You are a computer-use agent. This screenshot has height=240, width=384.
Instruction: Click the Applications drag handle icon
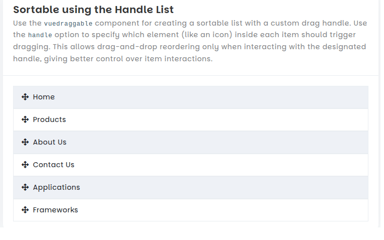coord(25,187)
